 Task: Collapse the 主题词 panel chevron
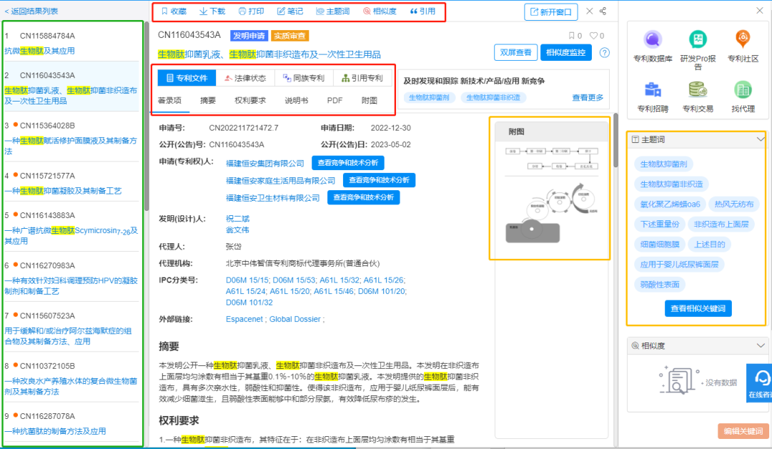pyautogui.click(x=760, y=140)
